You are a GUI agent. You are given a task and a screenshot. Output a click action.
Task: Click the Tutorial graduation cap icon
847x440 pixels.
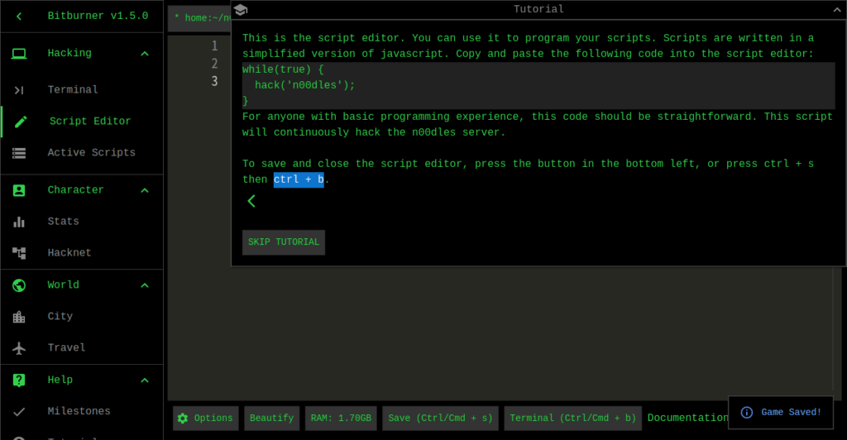[241, 10]
